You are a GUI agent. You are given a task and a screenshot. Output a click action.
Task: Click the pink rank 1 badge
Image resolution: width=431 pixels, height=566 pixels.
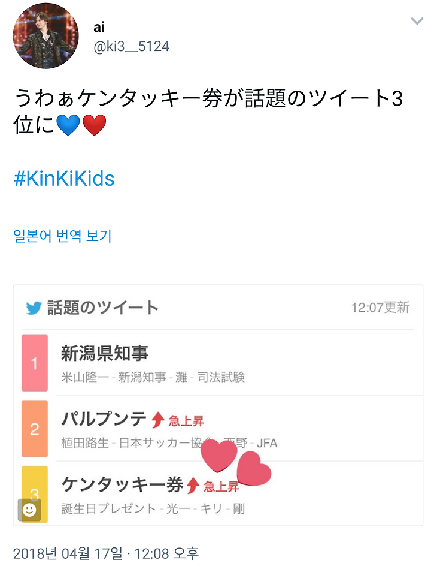[x=35, y=363]
